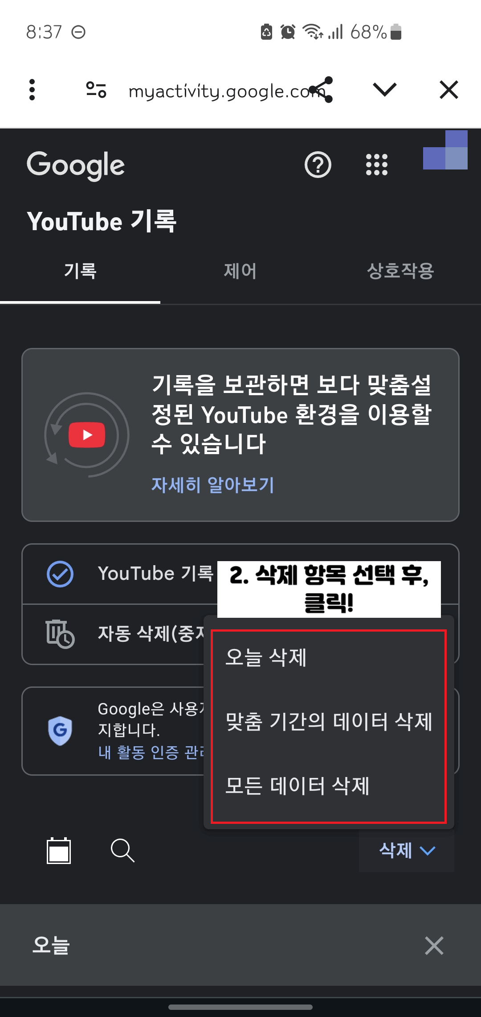Select 맞춤 기간의 데이터 삭제 option

click(329, 722)
